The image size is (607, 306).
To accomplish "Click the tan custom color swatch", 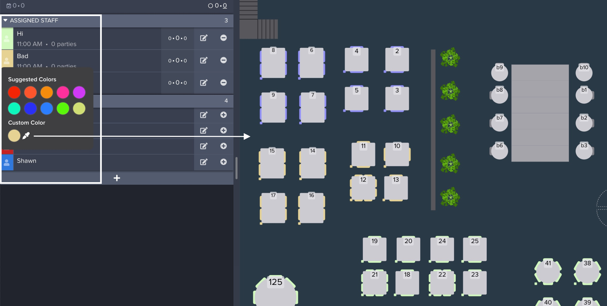I will point(14,136).
